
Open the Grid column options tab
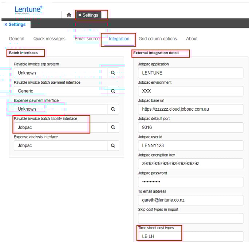point(158,39)
